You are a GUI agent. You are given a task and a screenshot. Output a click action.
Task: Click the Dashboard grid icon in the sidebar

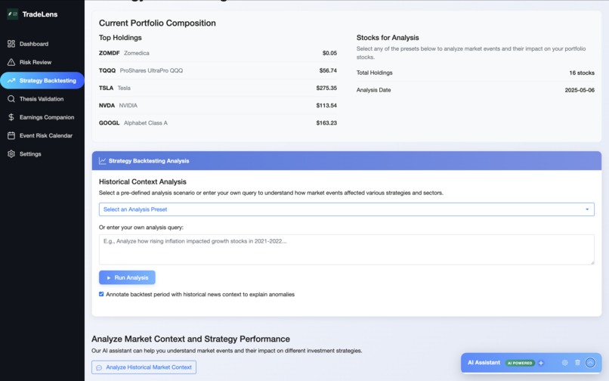11,44
